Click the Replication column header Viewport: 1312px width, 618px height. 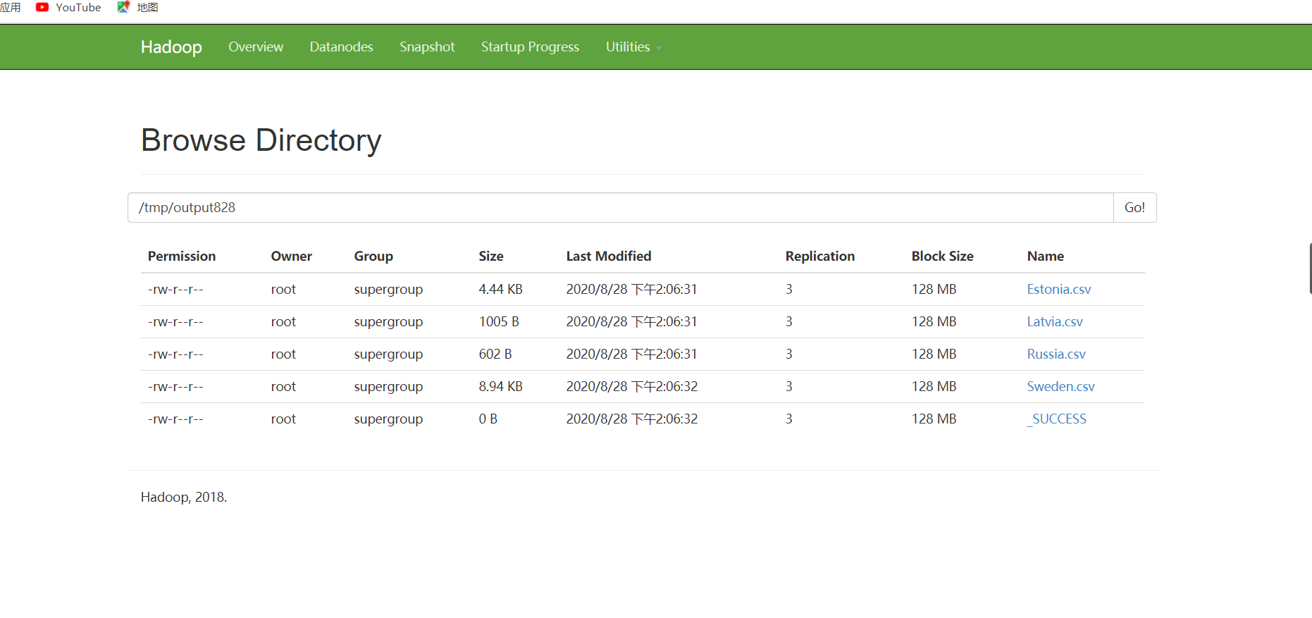point(819,256)
